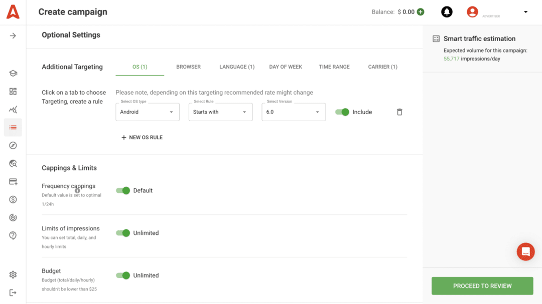Open the Select Version dropdown
Image resolution: width=542 pixels, height=304 pixels.
(x=294, y=112)
